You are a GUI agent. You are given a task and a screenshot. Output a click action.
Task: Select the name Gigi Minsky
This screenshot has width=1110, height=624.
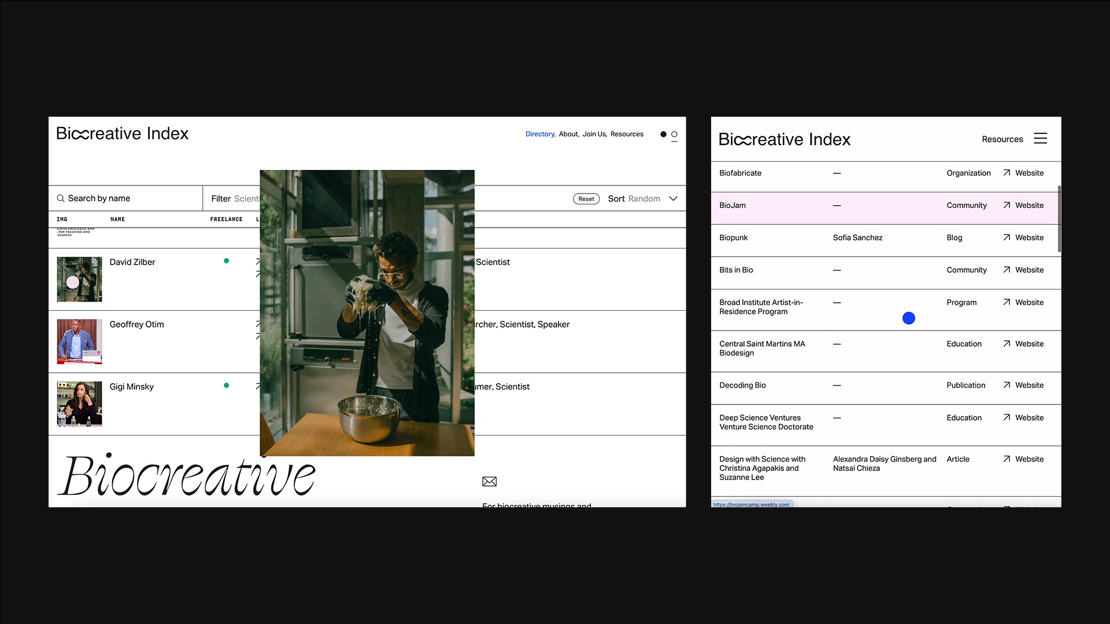(131, 387)
